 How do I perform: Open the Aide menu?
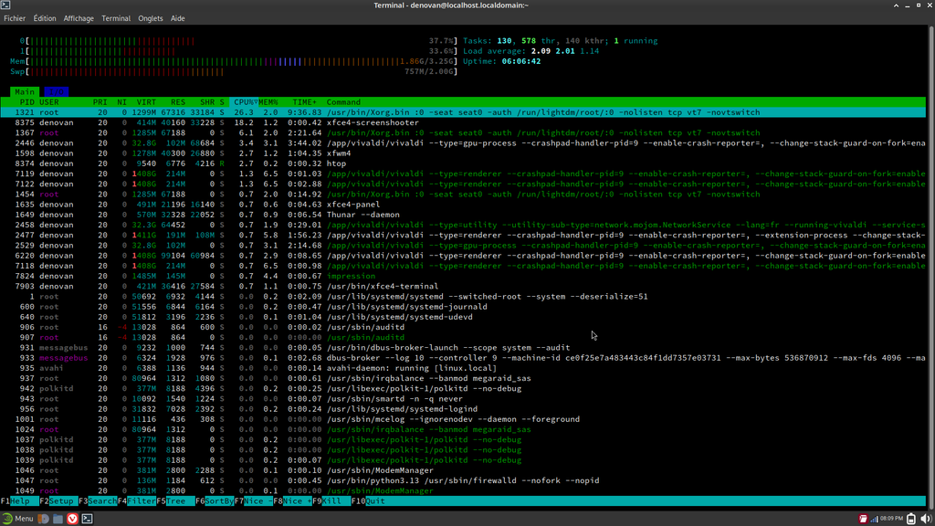(178, 18)
